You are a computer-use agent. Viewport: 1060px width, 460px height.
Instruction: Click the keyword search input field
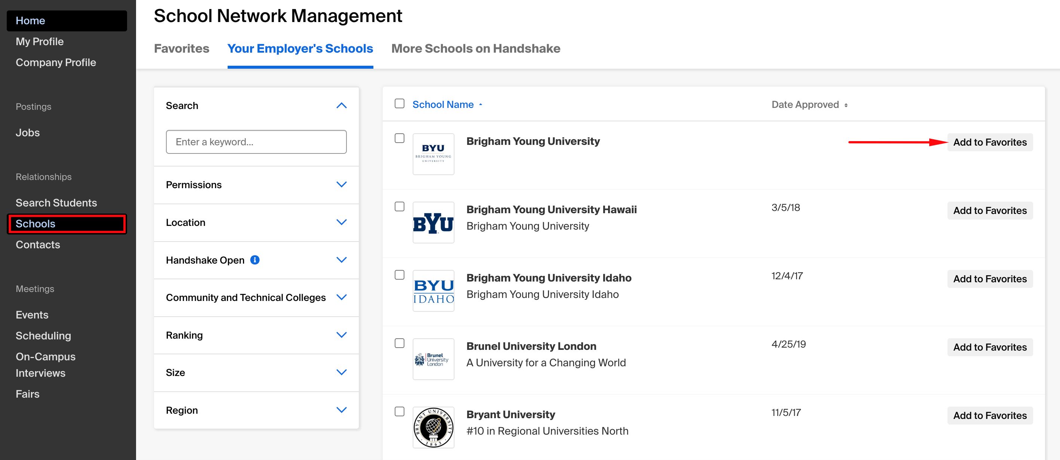256,142
